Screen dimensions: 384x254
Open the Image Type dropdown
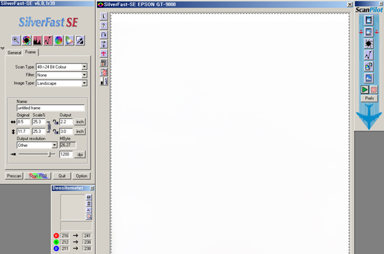click(x=84, y=83)
